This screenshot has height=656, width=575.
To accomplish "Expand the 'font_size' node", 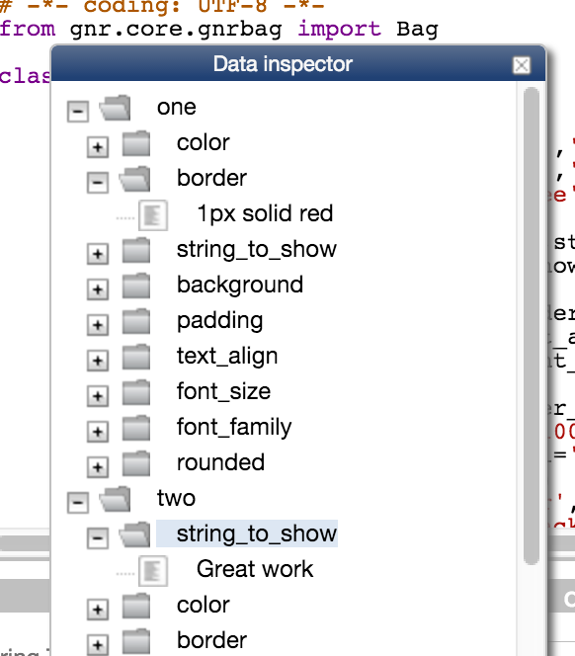I will pos(98,396).
